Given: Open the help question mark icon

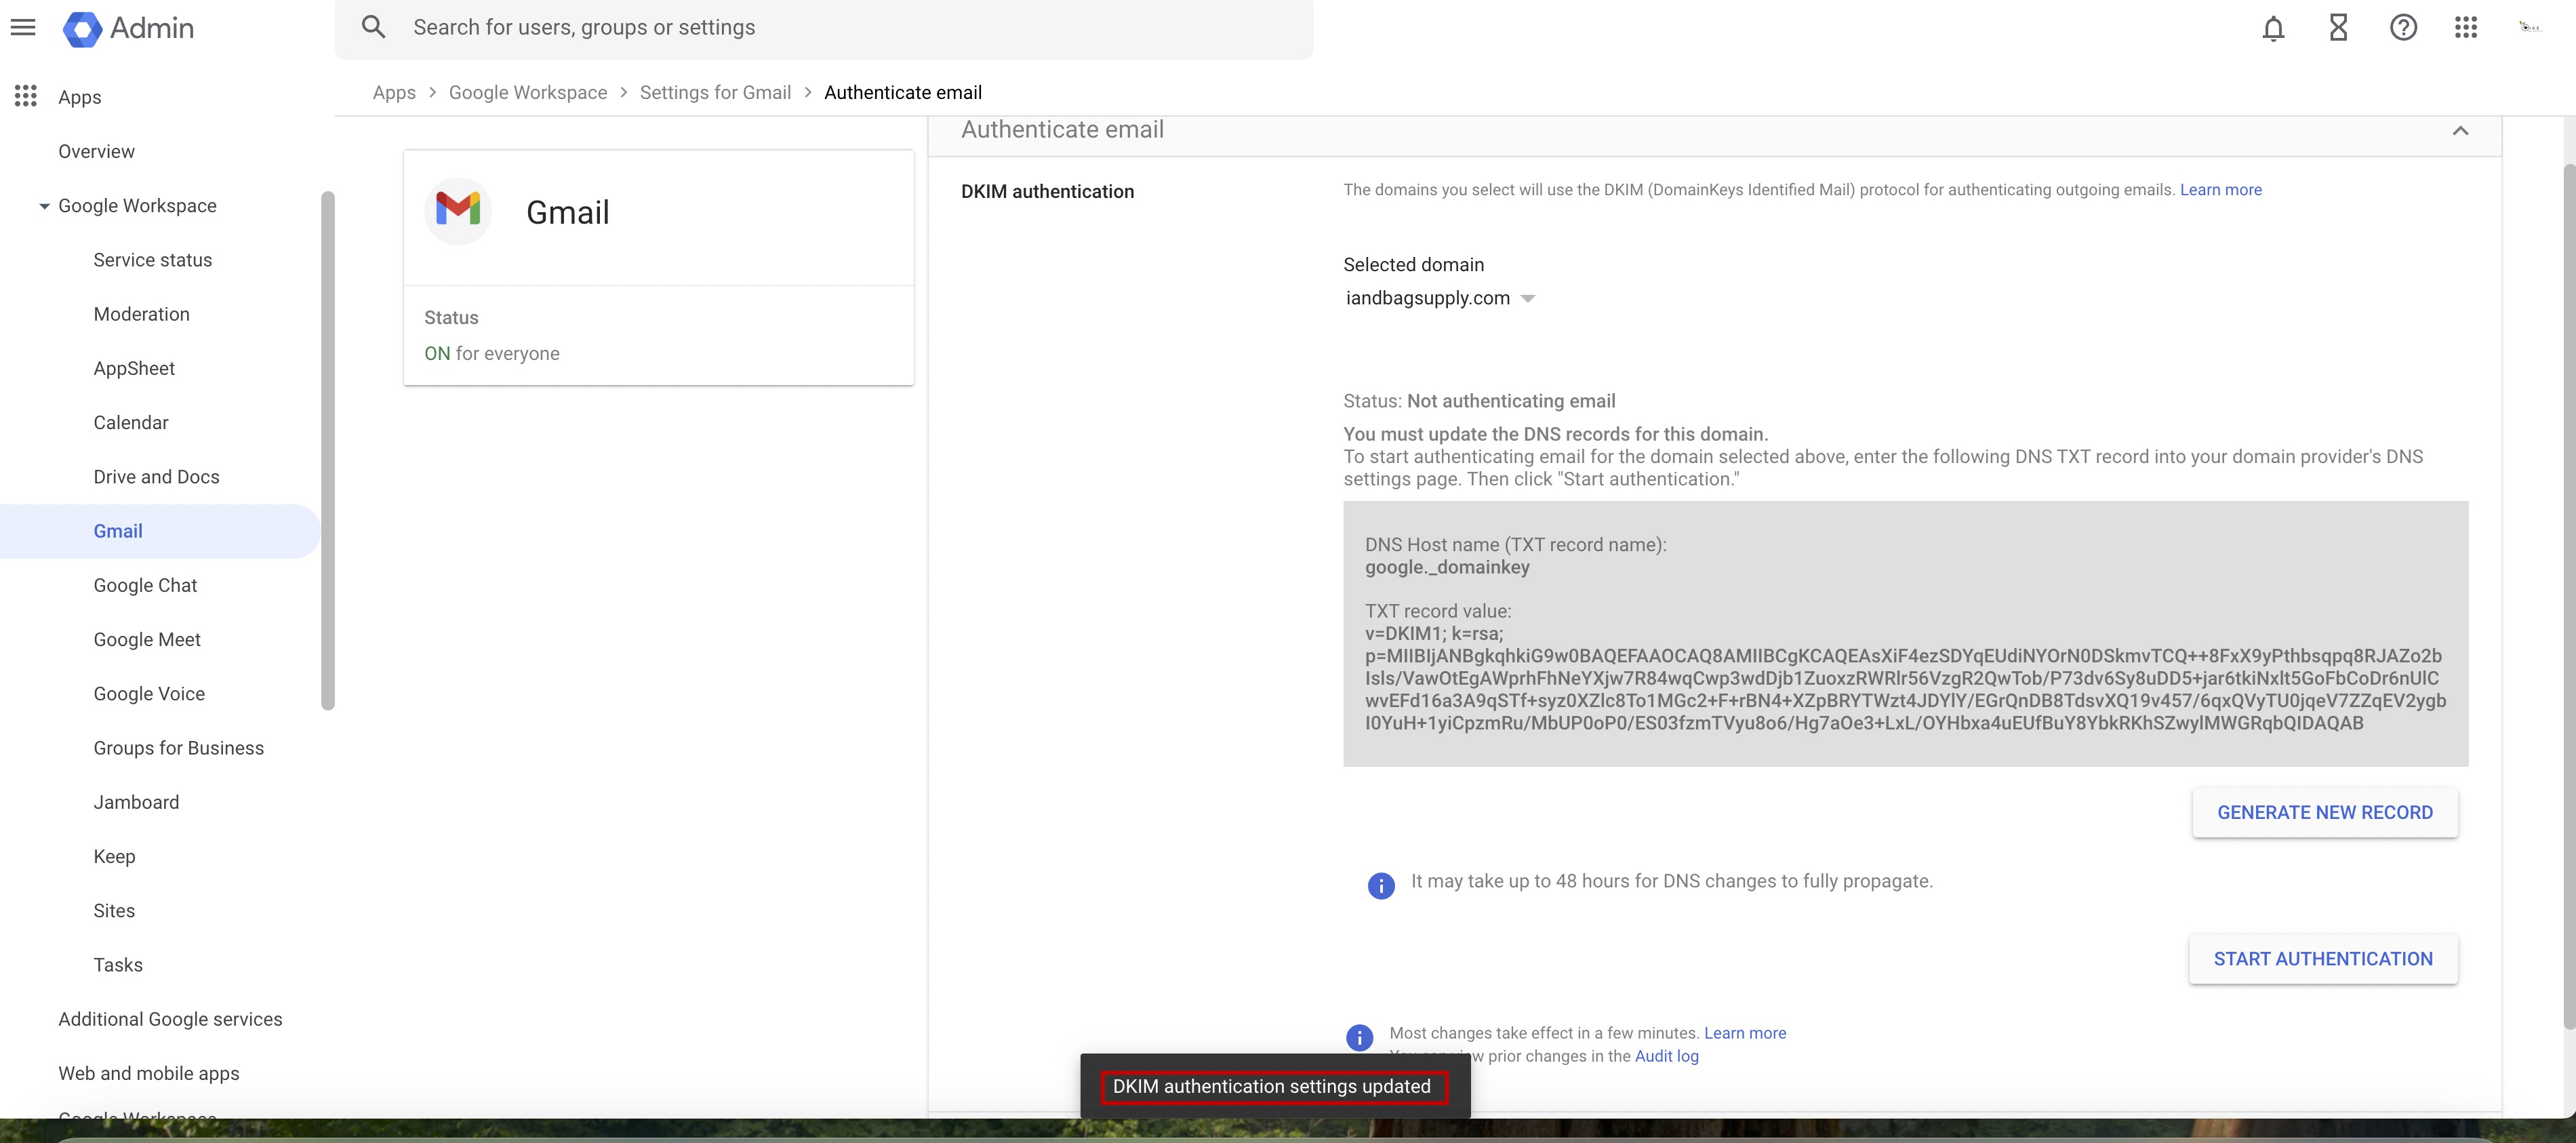Looking at the screenshot, I should (x=2403, y=28).
